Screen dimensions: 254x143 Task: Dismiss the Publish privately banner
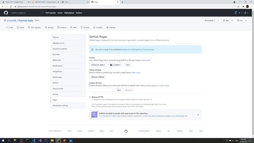[x=198, y=115]
